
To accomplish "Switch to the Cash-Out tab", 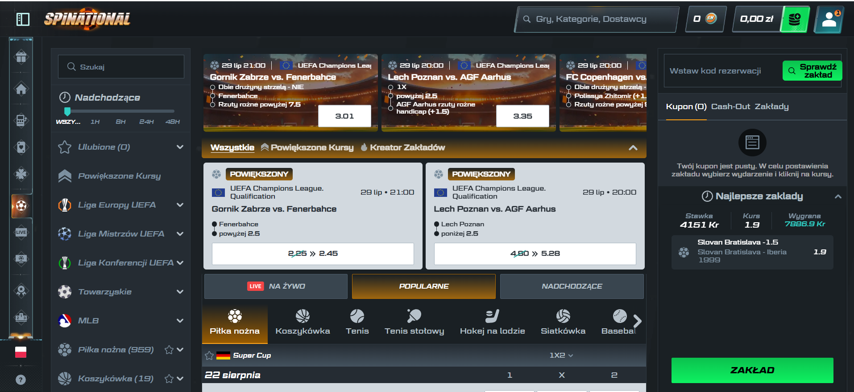I will pos(730,106).
